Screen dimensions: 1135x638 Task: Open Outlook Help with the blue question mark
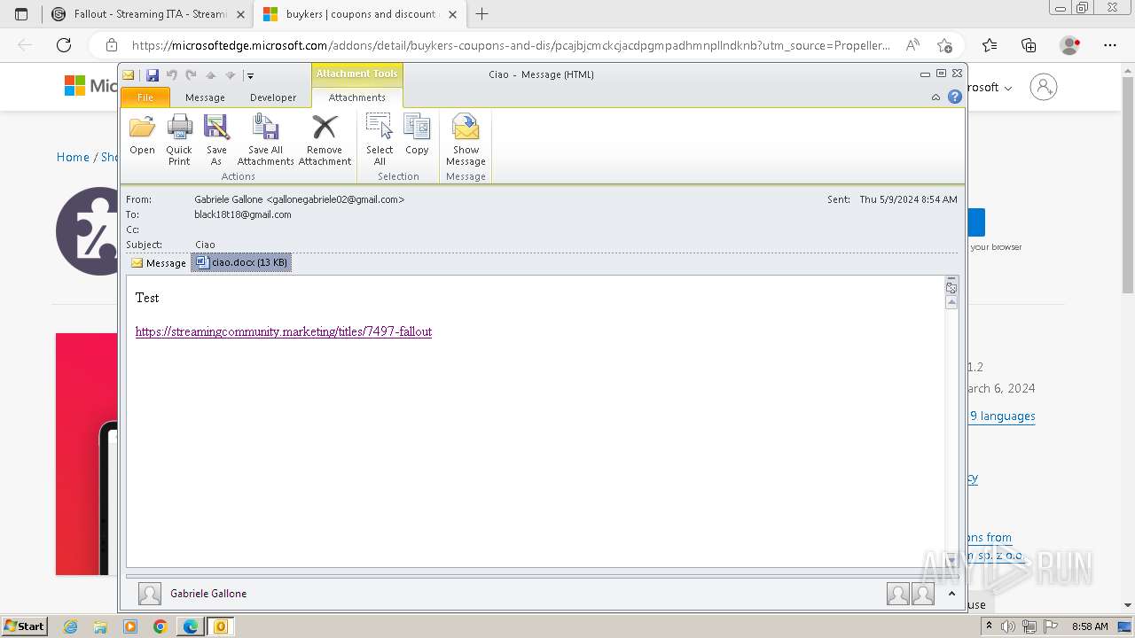click(x=955, y=97)
